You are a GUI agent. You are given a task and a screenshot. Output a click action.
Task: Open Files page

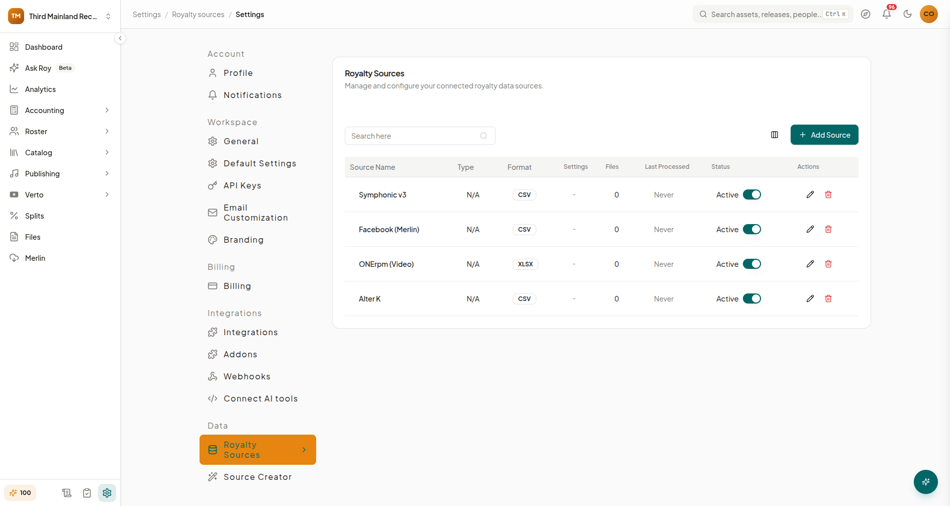60,237
